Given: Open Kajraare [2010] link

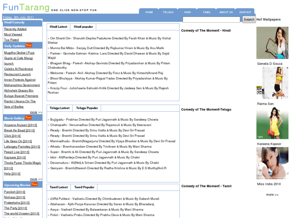Looking at the screenshot, I should tap(15, 157).
